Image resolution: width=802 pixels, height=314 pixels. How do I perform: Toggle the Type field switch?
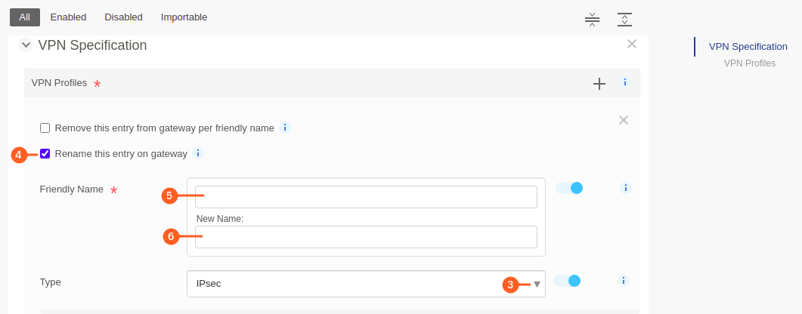(567, 281)
